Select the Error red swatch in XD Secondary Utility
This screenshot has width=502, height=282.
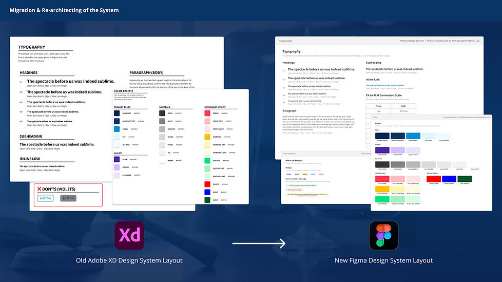[x=207, y=113]
